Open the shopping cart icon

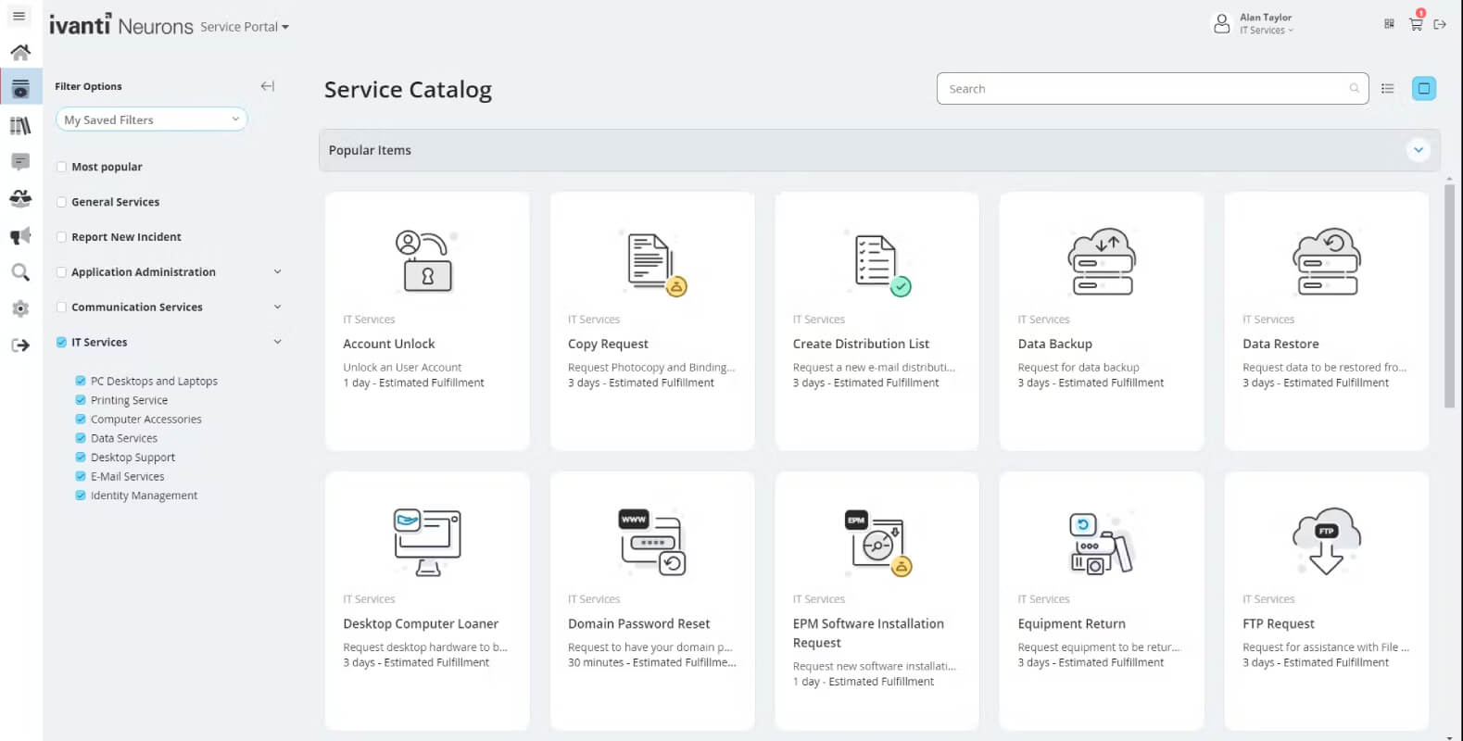pos(1416,24)
